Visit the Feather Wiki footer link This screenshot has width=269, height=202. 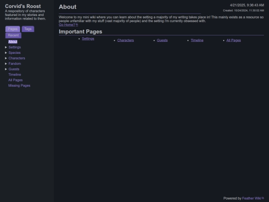[252, 199]
